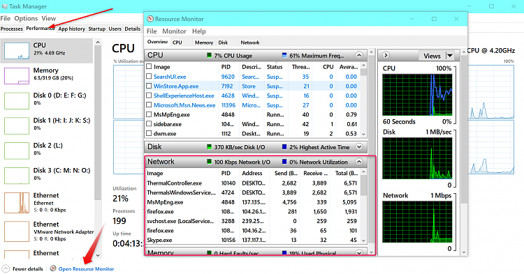Switch to Task Manager Processes tab
Image resolution: width=524 pixels, height=274 pixels.
pos(12,29)
